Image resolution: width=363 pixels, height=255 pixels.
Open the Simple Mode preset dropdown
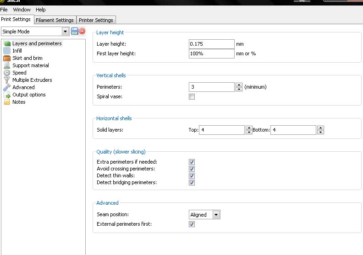tap(65, 32)
